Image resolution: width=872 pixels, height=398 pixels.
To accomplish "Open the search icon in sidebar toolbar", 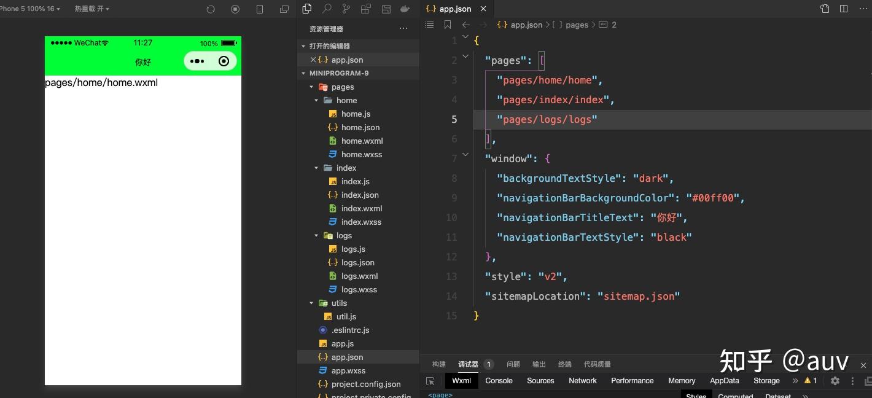I will click(x=327, y=9).
